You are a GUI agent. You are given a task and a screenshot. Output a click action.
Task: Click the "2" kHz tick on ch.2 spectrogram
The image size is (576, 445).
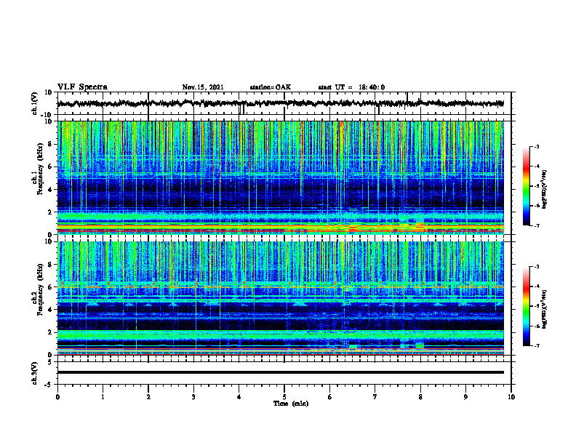coord(50,332)
